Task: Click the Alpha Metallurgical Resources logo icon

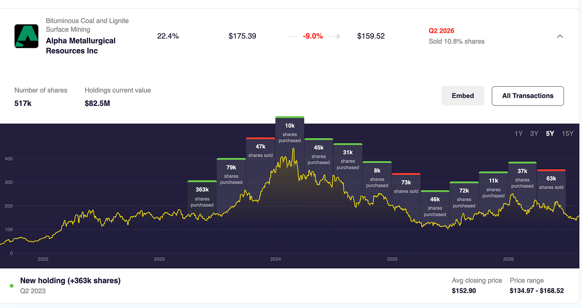Action: [x=26, y=36]
